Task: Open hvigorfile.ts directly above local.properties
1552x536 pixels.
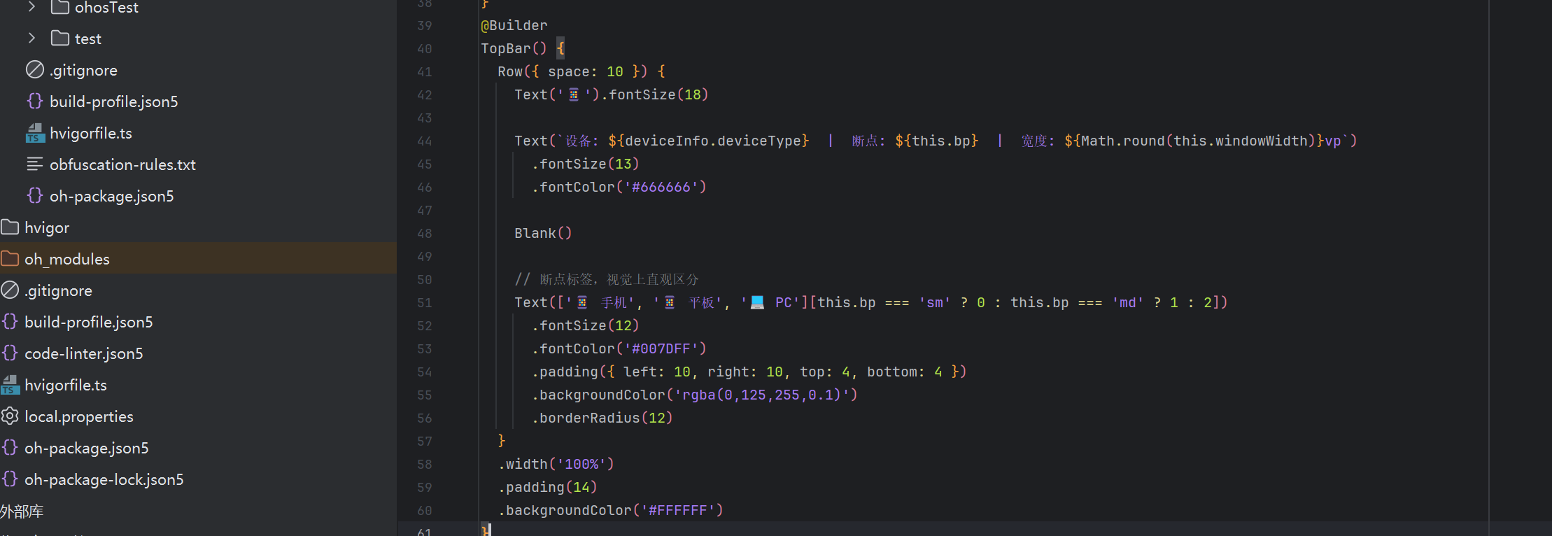Action: coord(66,385)
